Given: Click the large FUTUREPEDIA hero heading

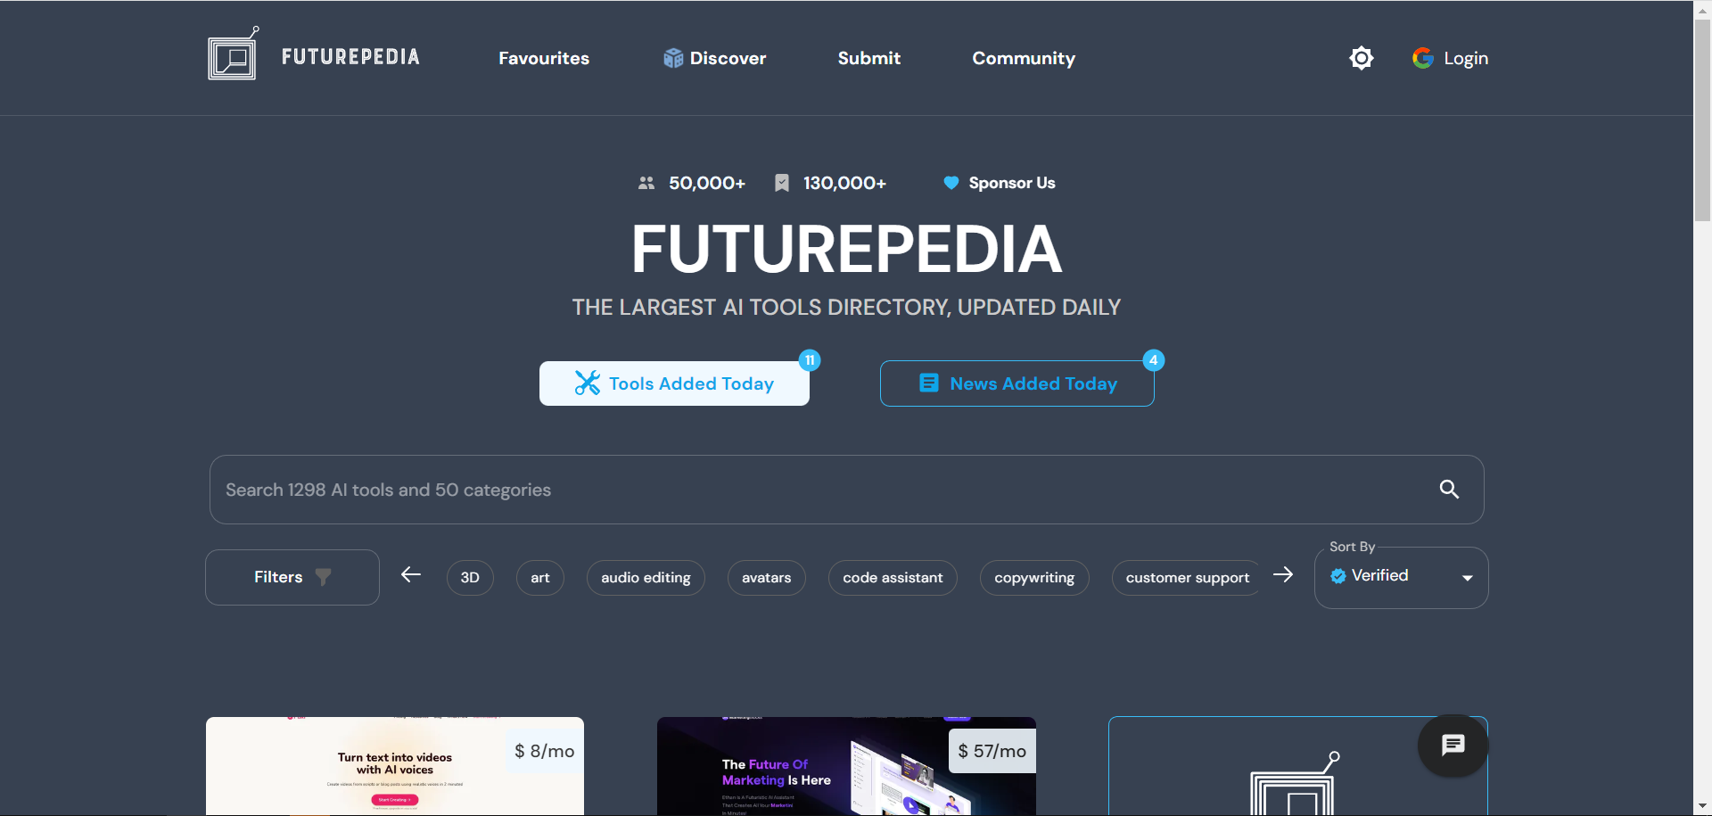Looking at the screenshot, I should pyautogui.click(x=846, y=249).
